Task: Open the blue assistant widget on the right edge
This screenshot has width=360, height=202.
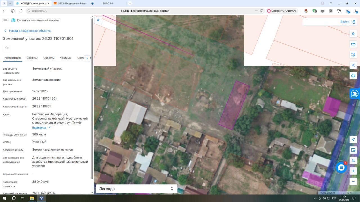Action: [x=355, y=93]
